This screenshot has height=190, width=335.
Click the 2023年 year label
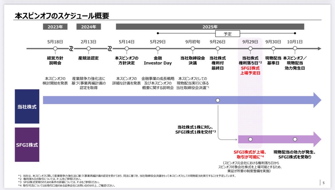tap(55, 27)
